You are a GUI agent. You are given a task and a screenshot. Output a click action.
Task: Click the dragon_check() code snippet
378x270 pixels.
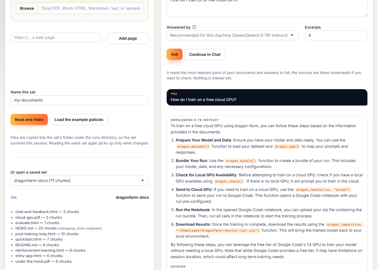pyautogui.click(x=229, y=181)
